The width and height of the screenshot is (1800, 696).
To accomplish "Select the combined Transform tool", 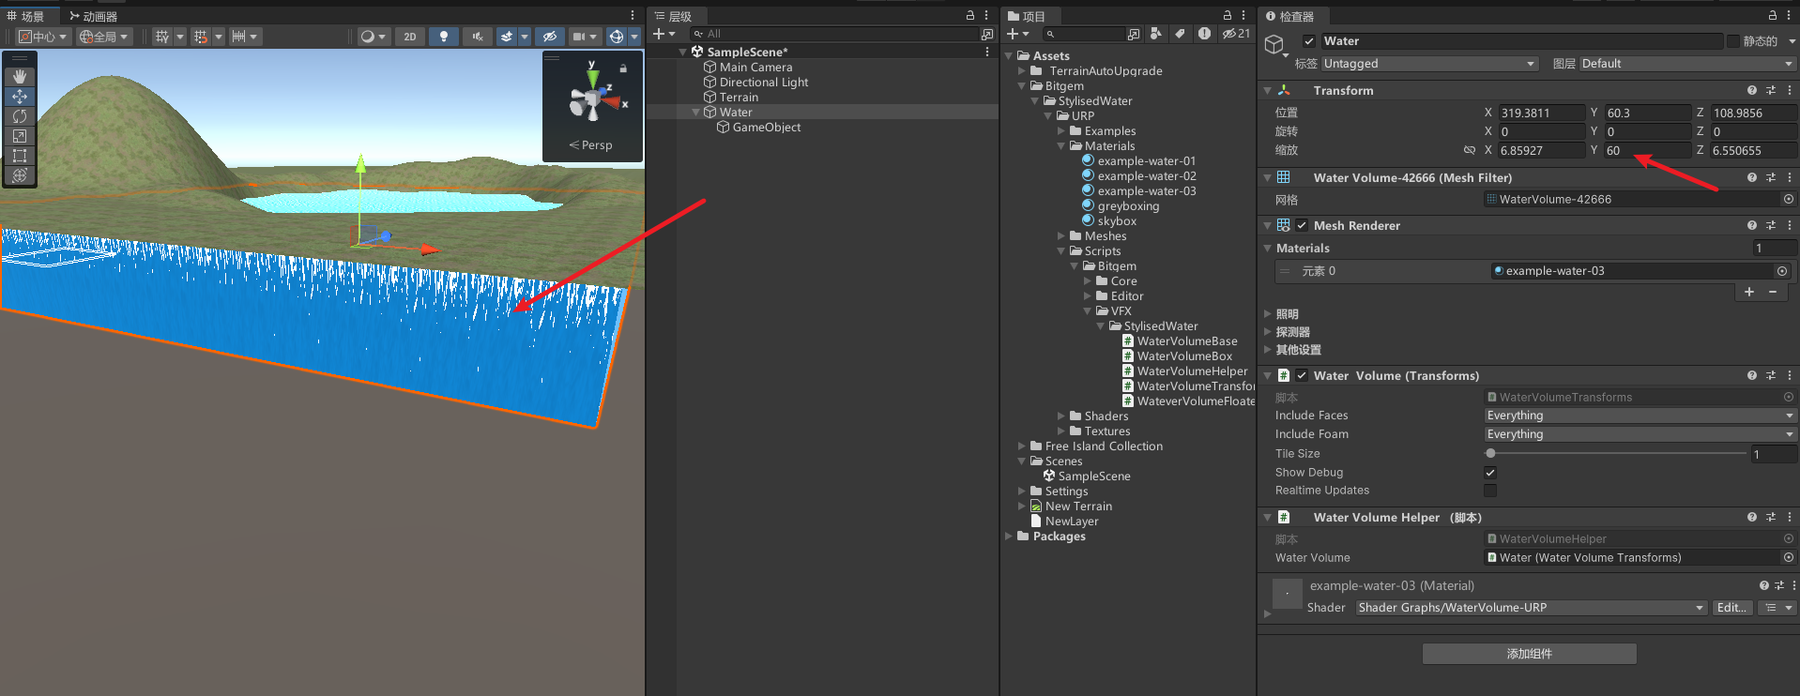I will tap(19, 175).
